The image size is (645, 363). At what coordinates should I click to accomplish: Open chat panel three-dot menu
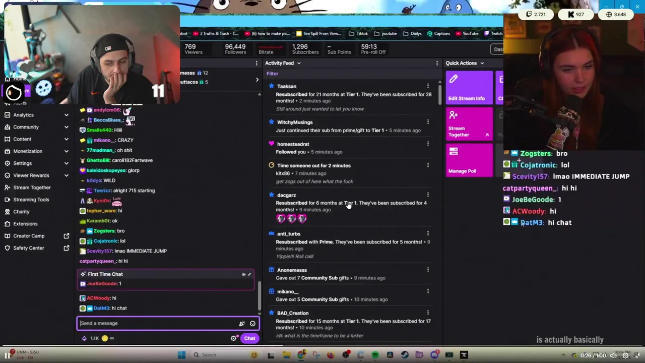(x=256, y=63)
